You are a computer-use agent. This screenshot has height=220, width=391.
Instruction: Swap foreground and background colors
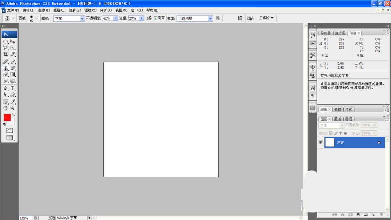[13, 115]
